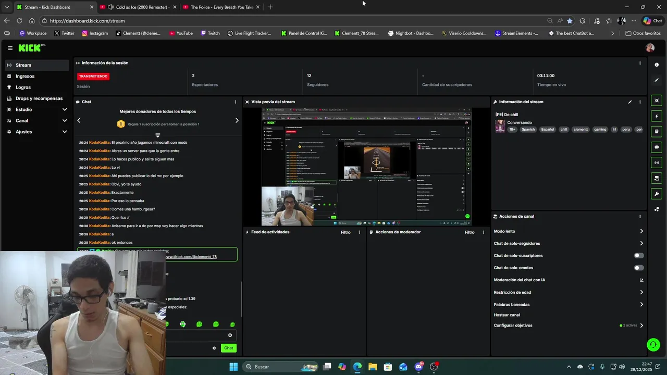Switch to Cold as Ice browser tab
Screen dimensions: 667x375
pyautogui.click(x=138, y=7)
